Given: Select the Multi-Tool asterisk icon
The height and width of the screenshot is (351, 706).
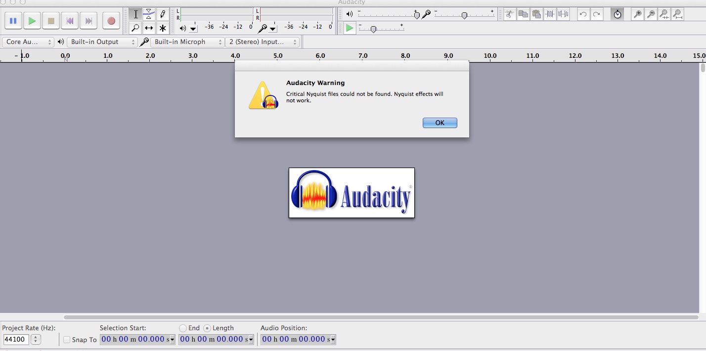Looking at the screenshot, I should click(x=163, y=28).
